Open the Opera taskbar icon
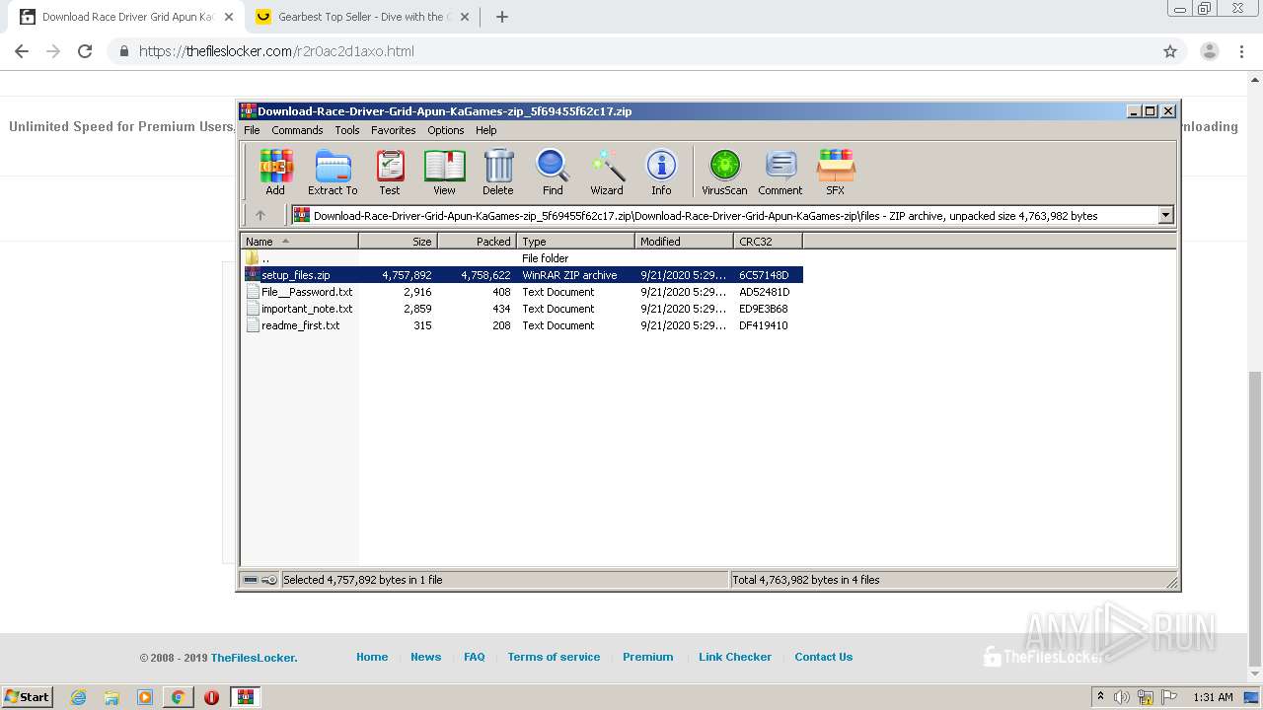Image resolution: width=1263 pixels, height=710 pixels. tap(211, 697)
